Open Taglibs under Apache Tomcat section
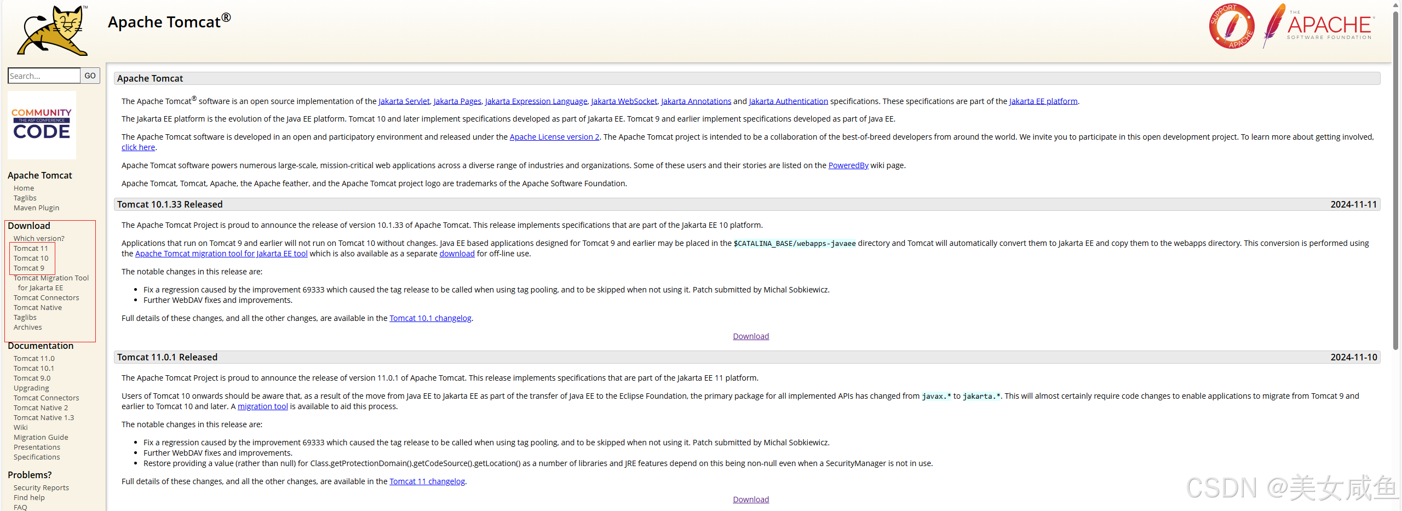 tap(25, 198)
